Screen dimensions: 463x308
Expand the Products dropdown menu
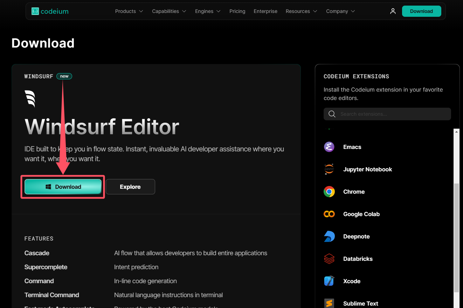coord(129,11)
